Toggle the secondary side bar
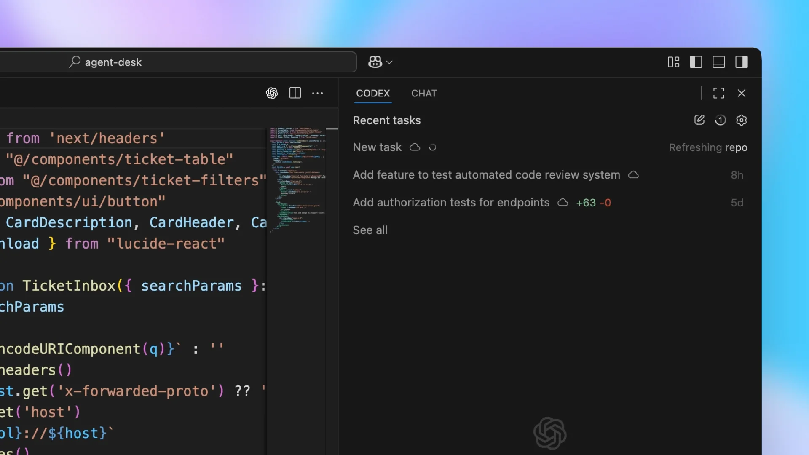809x455 pixels. tap(741, 62)
